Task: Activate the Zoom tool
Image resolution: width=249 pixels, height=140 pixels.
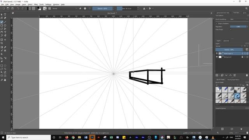Action: pos(2,80)
